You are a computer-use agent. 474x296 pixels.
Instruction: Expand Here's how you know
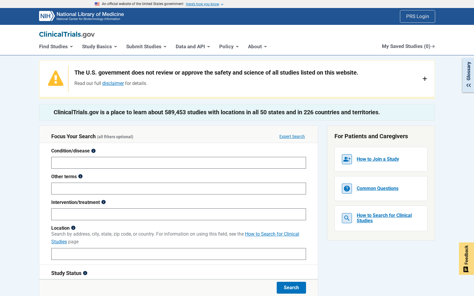coord(205,4)
